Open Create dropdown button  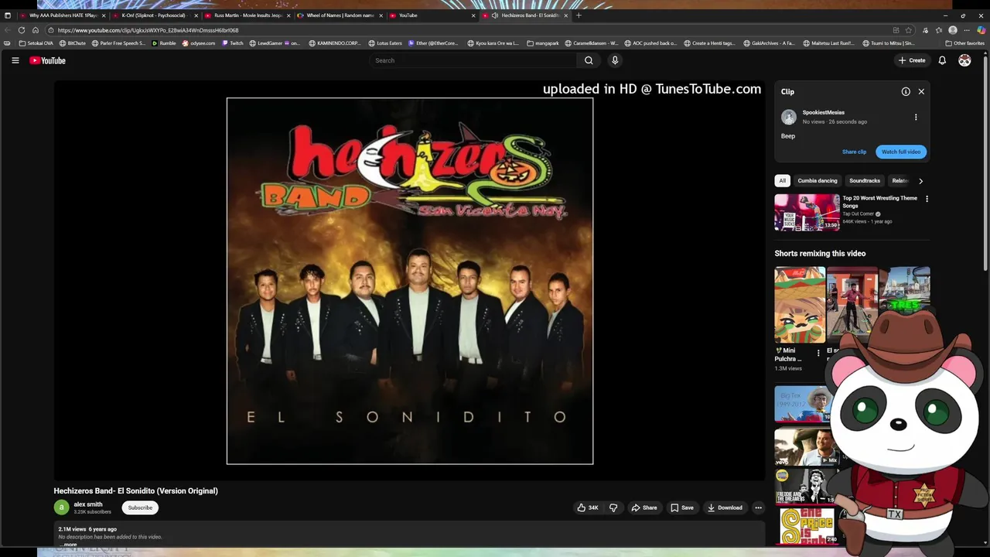(912, 60)
